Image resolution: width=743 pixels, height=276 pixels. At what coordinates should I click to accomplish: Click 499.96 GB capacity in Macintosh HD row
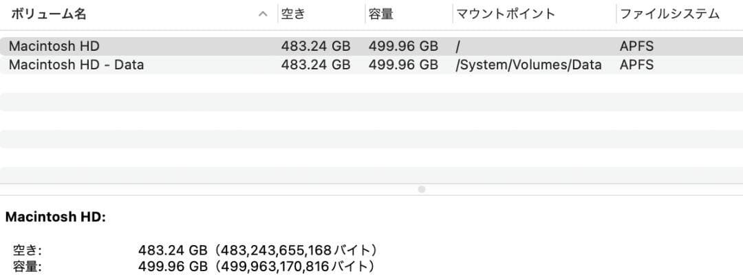(403, 46)
